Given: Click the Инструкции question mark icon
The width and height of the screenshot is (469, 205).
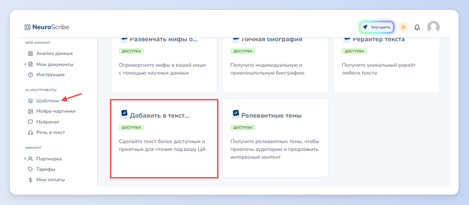Looking at the screenshot, I should pos(30,75).
